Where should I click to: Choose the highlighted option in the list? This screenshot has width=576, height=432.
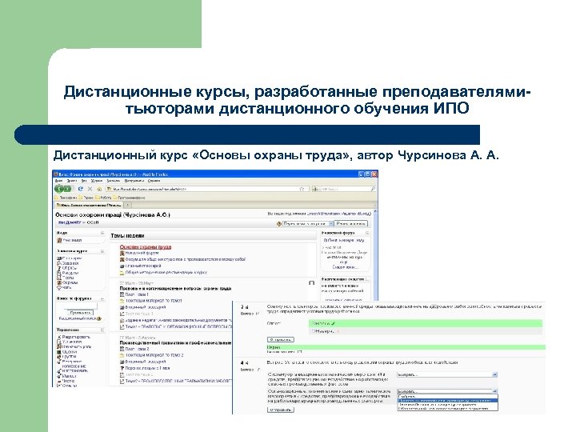pos(447,401)
